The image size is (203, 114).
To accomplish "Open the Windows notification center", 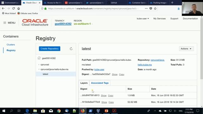I will click(x=198, y=111).
